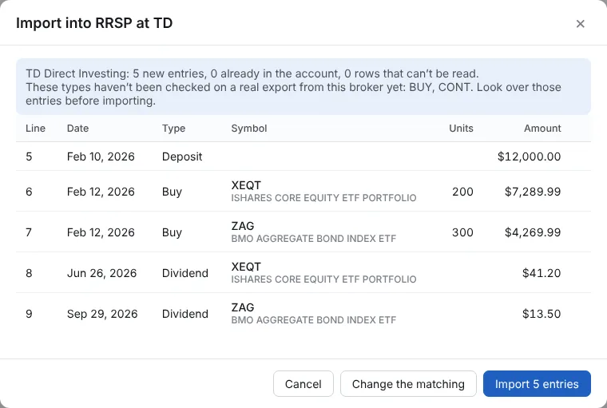
Task: Click the Type column header
Action: (173, 129)
